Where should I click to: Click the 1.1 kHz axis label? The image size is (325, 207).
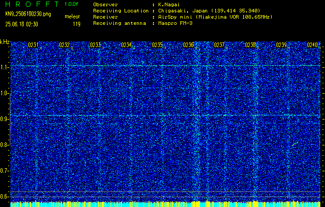[4, 67]
